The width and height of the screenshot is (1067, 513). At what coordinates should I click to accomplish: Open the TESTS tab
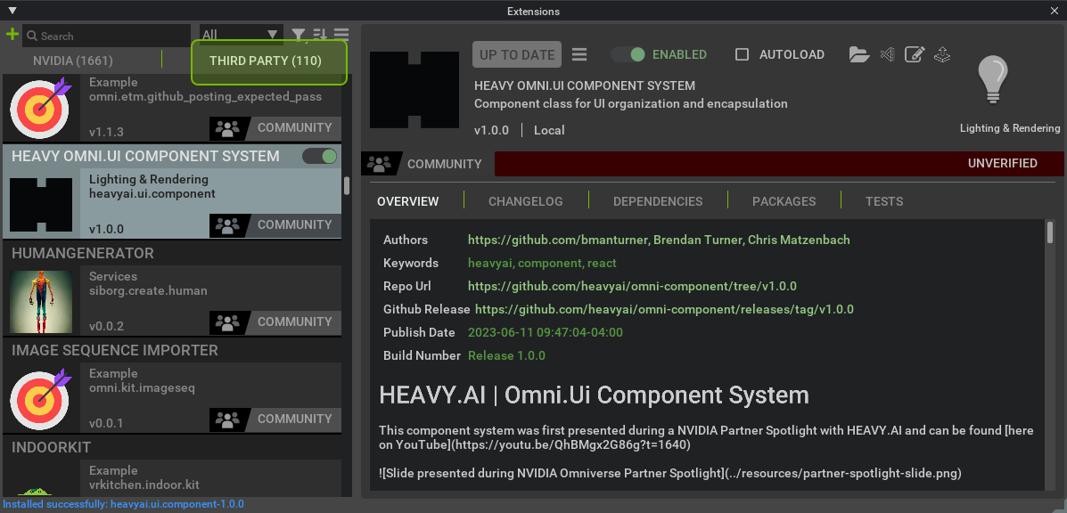884,201
